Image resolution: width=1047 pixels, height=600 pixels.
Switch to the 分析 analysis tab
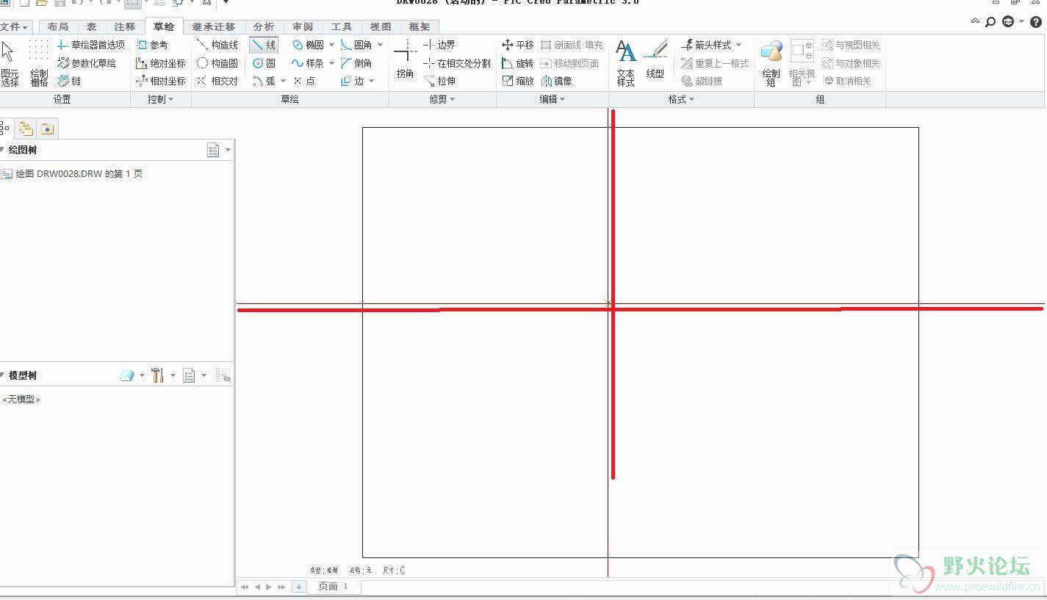(x=263, y=26)
